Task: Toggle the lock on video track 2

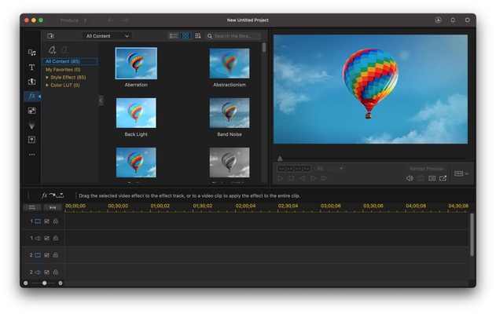Action: 55,255
